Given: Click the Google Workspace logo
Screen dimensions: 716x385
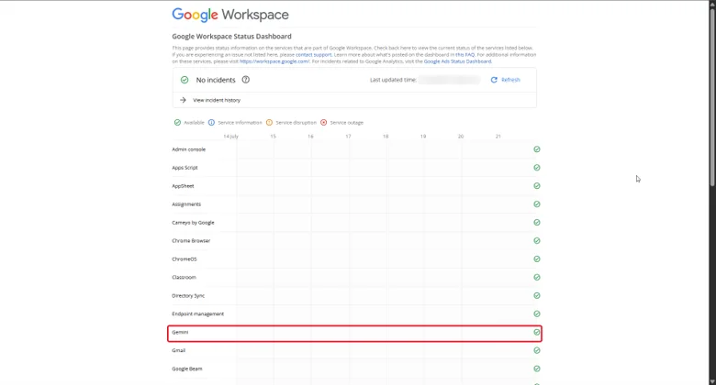Looking at the screenshot, I should pos(230,15).
